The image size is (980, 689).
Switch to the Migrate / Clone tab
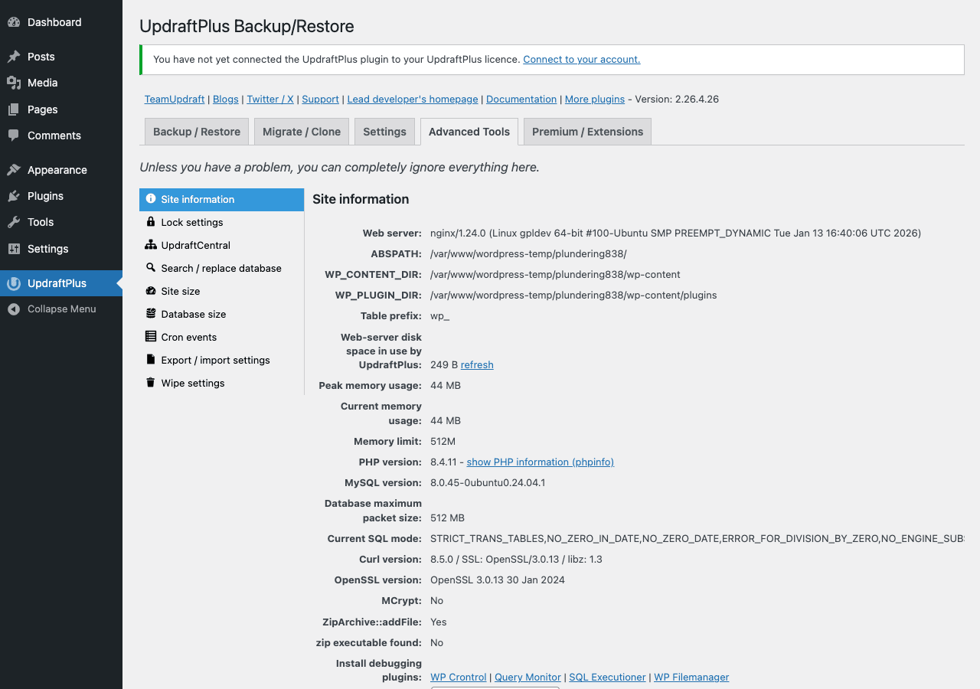302,132
